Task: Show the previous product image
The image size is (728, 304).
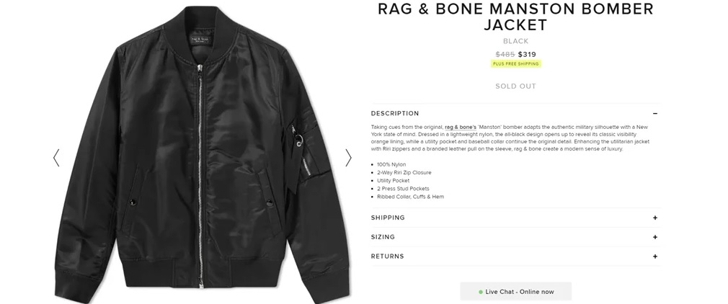Action: [56, 158]
